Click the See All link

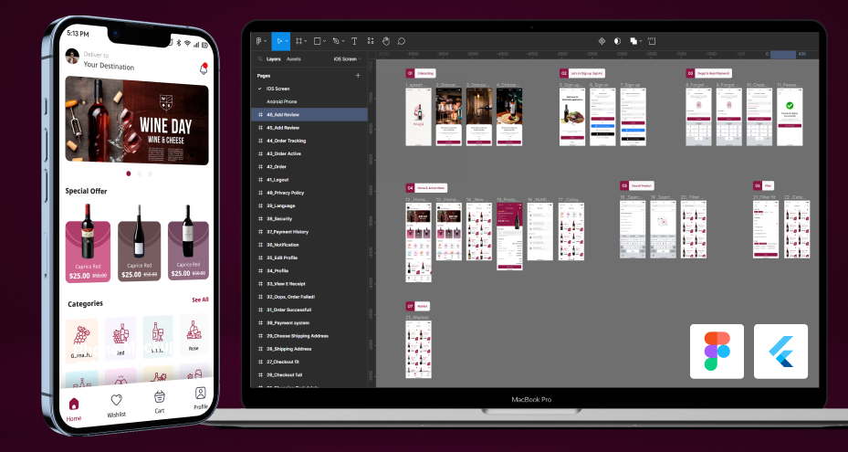click(199, 300)
